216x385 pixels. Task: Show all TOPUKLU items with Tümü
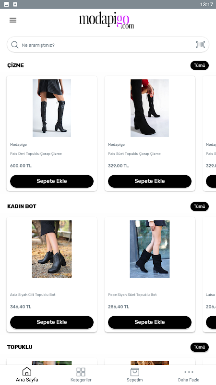pos(200,347)
